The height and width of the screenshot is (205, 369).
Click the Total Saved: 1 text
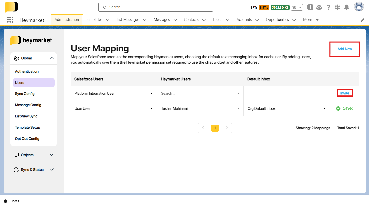coord(348,128)
